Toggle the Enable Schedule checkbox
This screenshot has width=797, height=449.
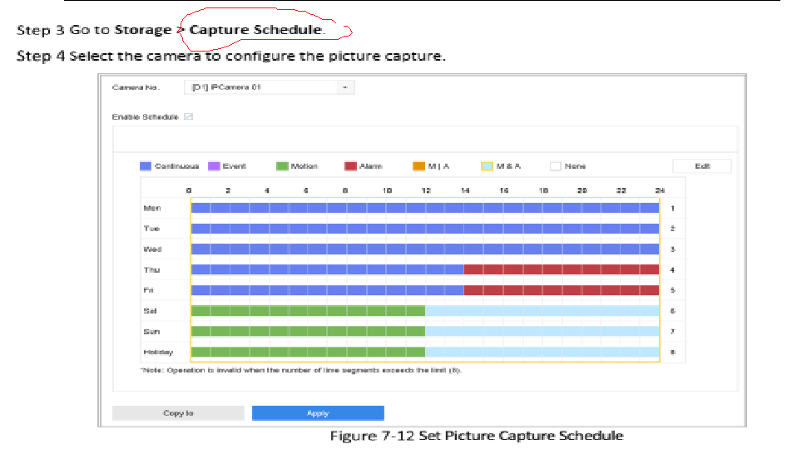(x=189, y=117)
